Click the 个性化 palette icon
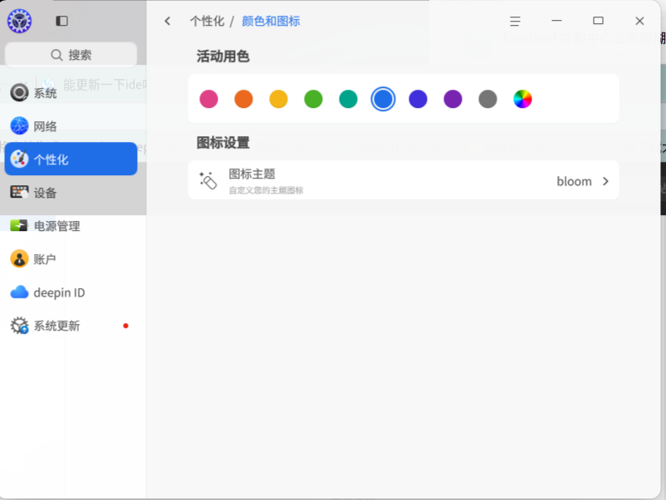This screenshot has width=666, height=500. coord(19,159)
